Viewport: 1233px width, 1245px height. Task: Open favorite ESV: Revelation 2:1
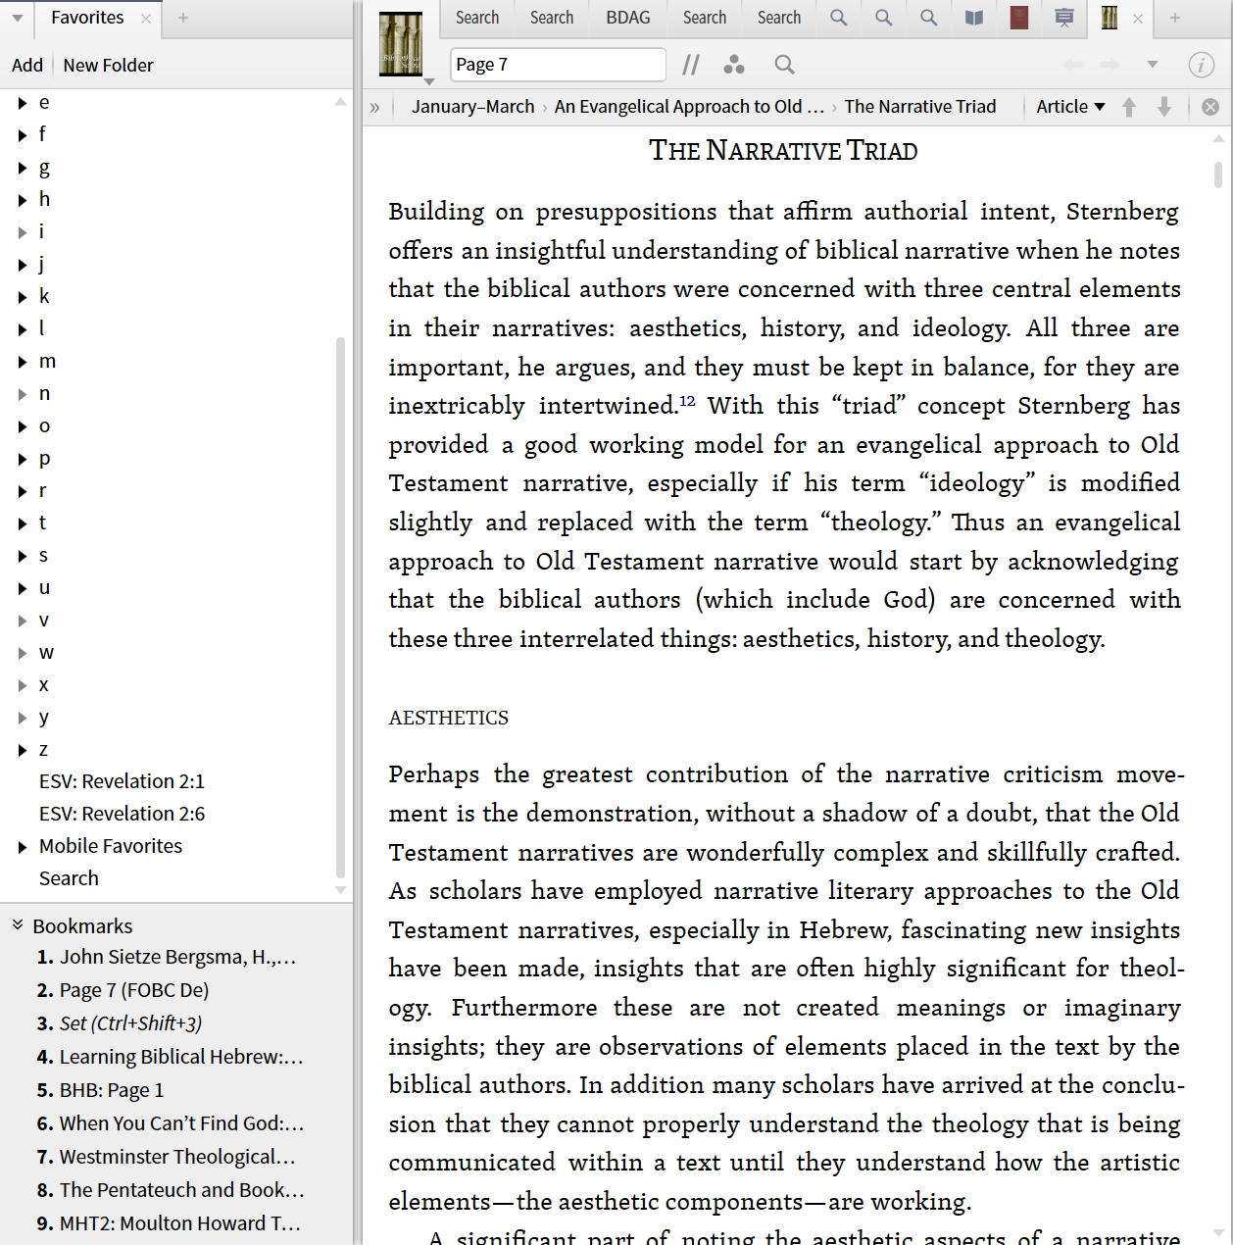[x=122, y=781]
